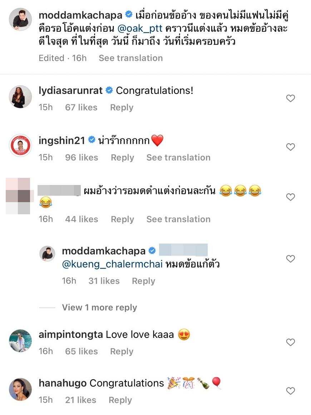Show translation for ingshin21's comment
Image resolution: width=311 pixels, height=415 pixels.
[x=178, y=157]
